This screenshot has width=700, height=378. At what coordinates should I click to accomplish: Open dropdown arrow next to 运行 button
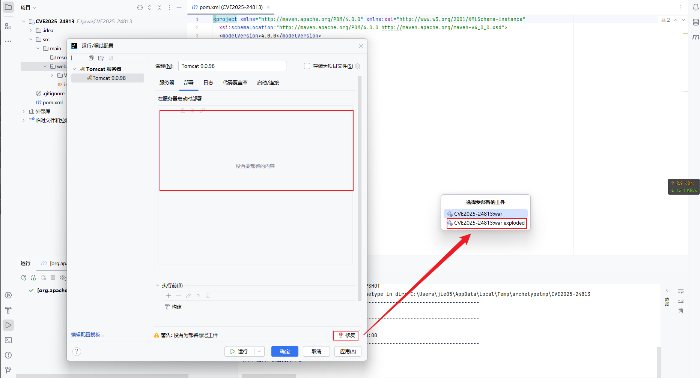(x=259, y=351)
